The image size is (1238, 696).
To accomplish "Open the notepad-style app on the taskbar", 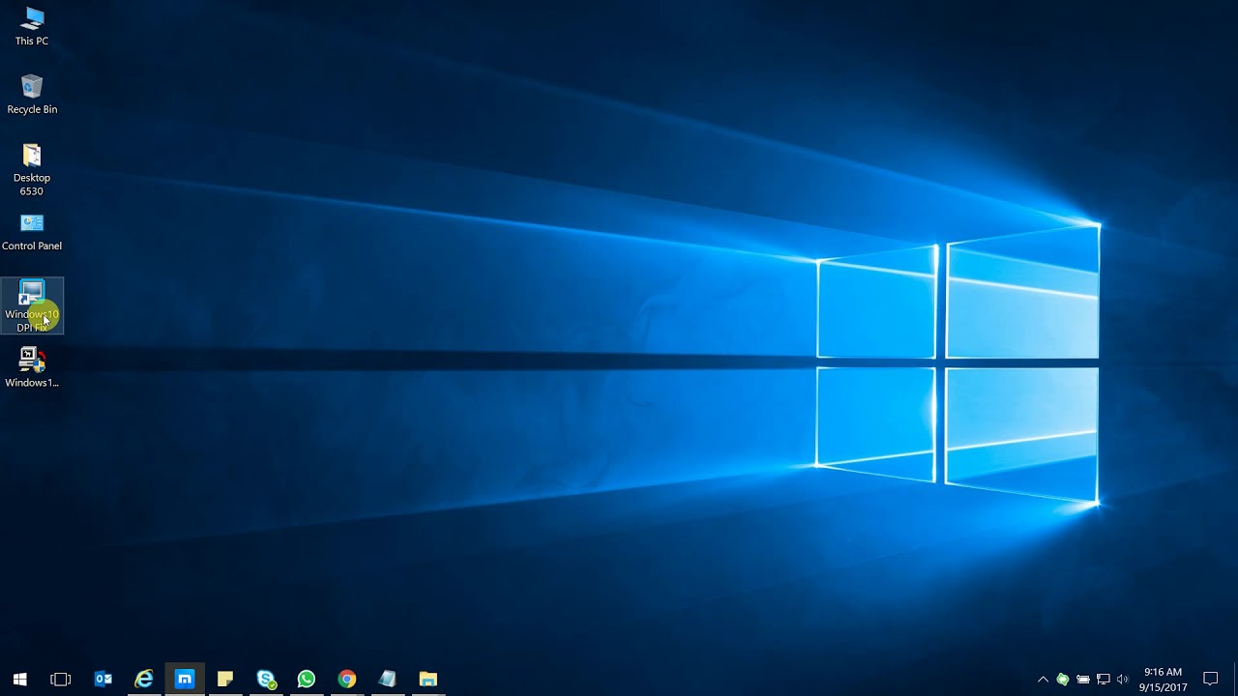I will pos(388,679).
